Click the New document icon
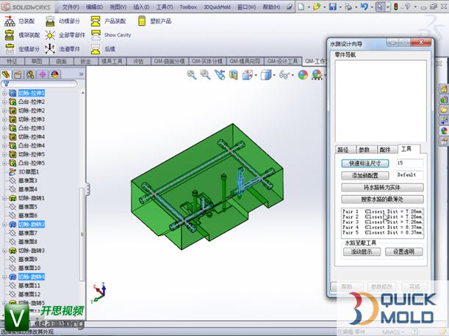 tap(301, 7)
